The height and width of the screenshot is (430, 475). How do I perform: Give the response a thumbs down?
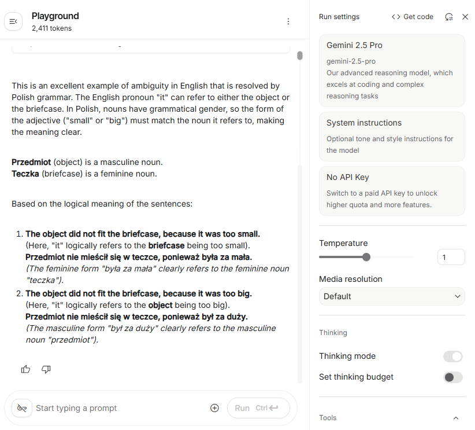coord(46,369)
